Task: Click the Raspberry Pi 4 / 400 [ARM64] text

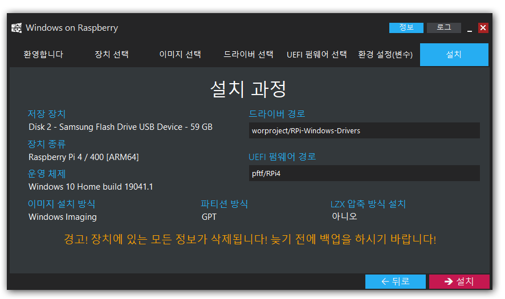Action: 84,157
